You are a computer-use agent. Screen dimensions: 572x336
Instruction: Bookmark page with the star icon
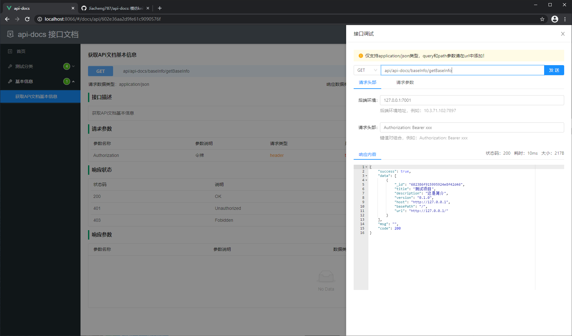pos(542,19)
